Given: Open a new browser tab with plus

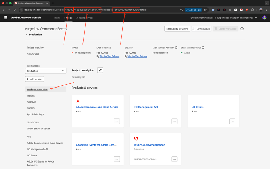Looking at the screenshot, I should [53, 3].
